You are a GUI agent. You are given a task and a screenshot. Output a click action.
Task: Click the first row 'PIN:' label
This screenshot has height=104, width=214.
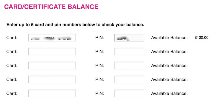(100, 37)
